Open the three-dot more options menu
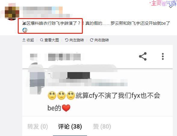This screenshot has height=136, width=177. [163, 56]
